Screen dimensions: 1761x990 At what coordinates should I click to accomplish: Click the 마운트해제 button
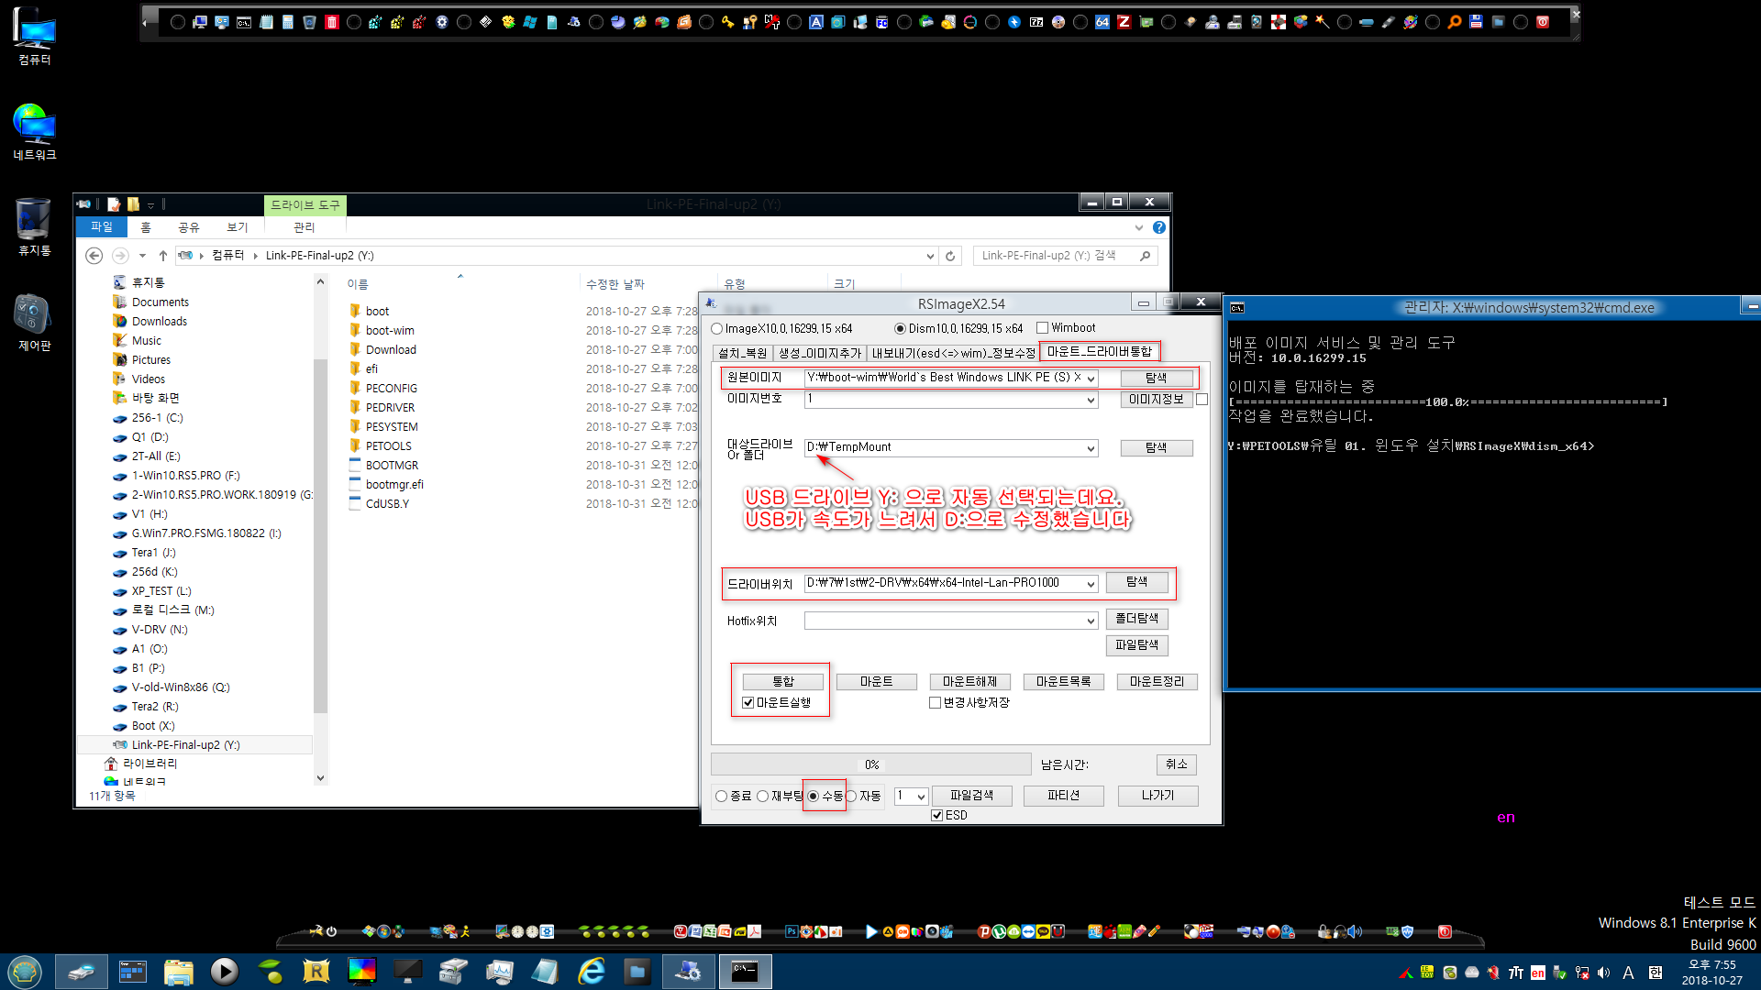pos(970,682)
